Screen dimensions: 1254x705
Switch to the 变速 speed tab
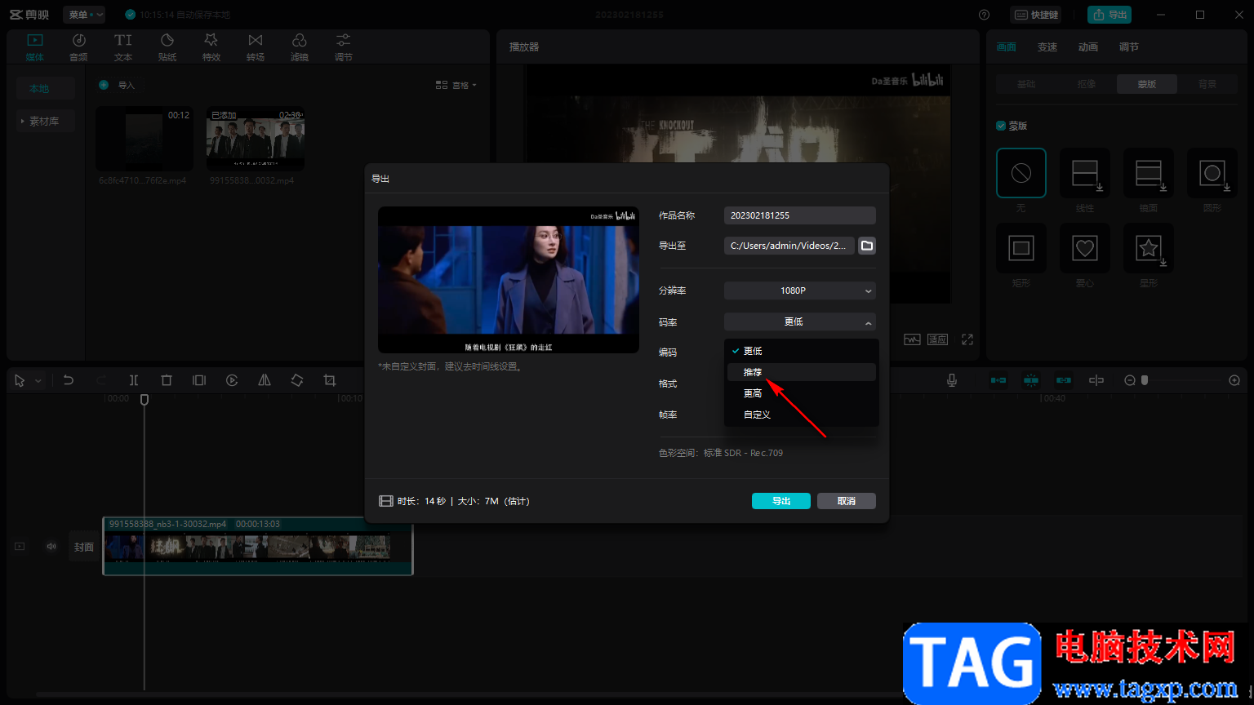[1047, 47]
